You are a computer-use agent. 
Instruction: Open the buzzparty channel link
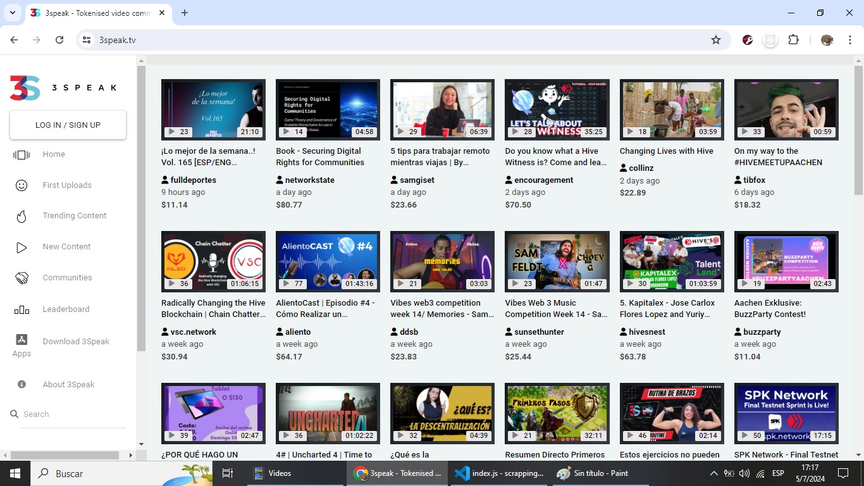click(762, 332)
